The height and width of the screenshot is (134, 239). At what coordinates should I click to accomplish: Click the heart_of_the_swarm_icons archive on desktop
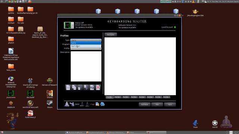(40, 32)
